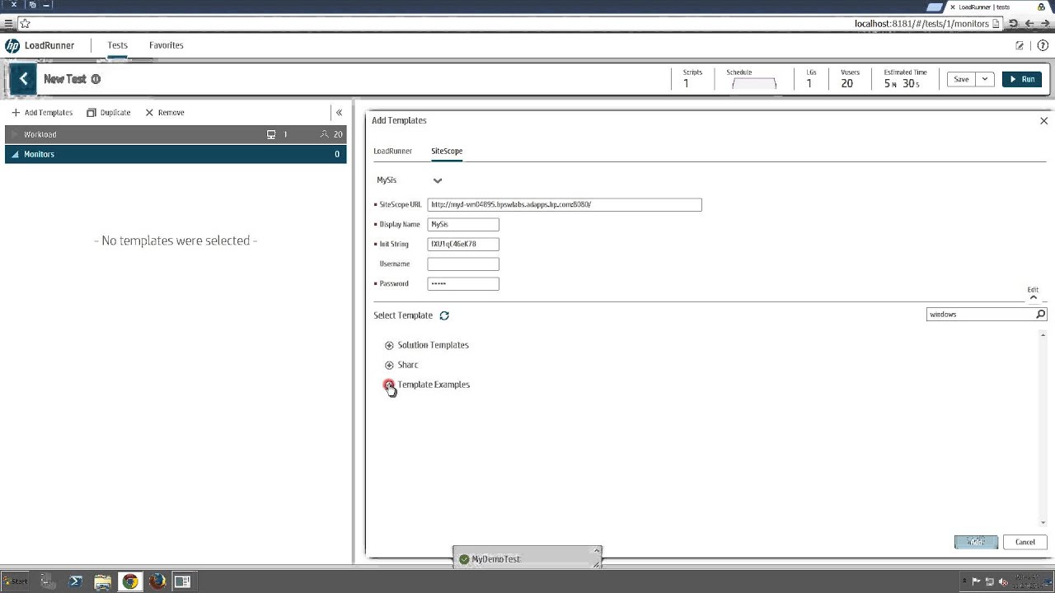
Task: Click the 'Template Examples' tree label
Action: tap(434, 385)
